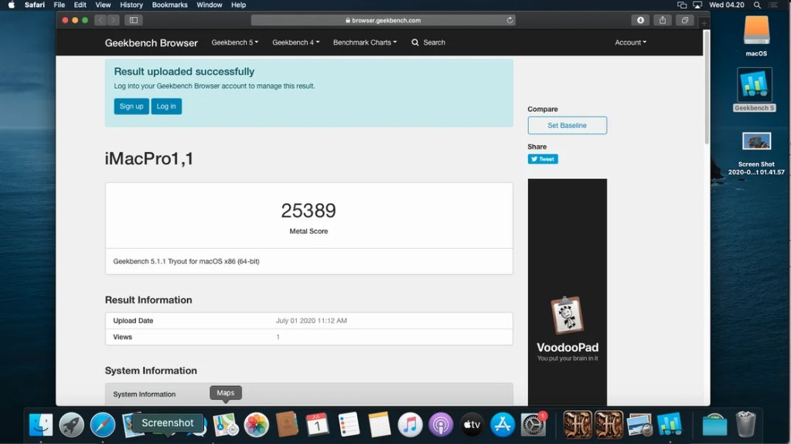The image size is (791, 444).
Task: Open the Notes app in dock
Action: pos(380,425)
